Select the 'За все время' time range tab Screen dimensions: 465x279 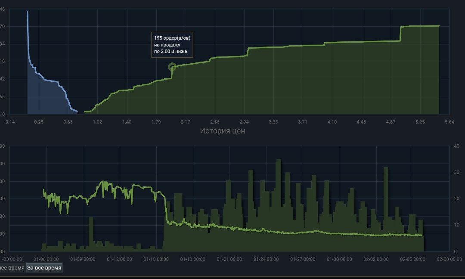[x=44, y=268]
